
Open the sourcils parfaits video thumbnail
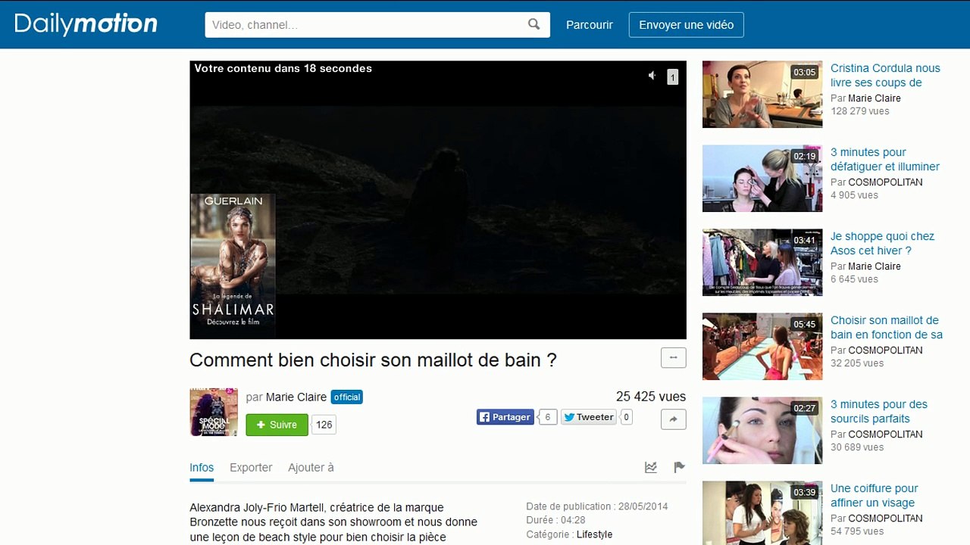tap(762, 431)
